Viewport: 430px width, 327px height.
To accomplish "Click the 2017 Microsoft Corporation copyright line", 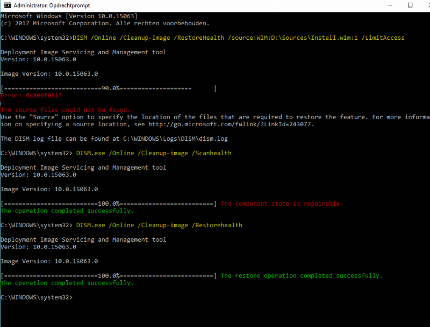I will (105, 24).
